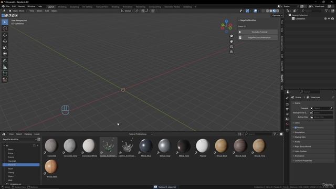Toggle Collection exclude checkbox in outliner
This screenshot has width=336, height=189.
(x=325, y=19)
